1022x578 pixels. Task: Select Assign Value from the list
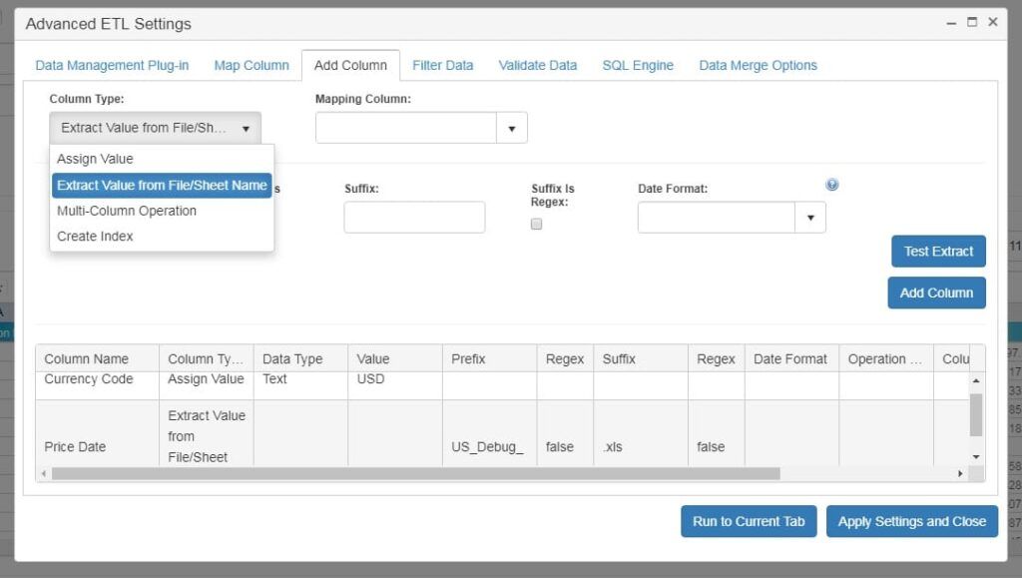96,159
